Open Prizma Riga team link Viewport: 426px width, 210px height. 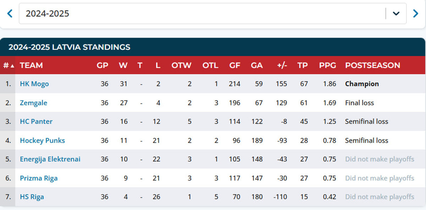point(39,178)
